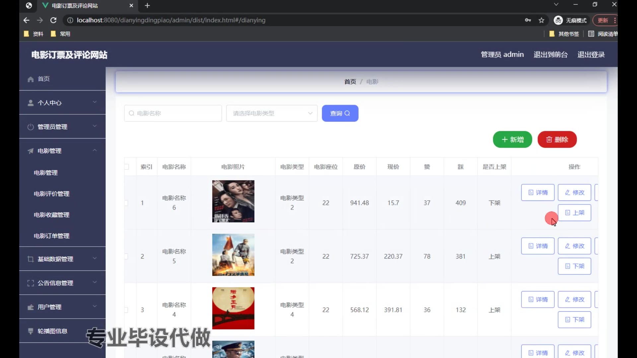Check the row 1 selection checkbox
The height and width of the screenshot is (358, 637).
[126, 203]
